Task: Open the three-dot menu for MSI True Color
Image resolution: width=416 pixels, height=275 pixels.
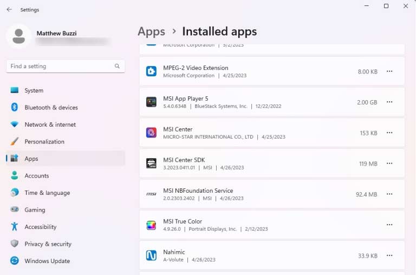Action: 389,225
